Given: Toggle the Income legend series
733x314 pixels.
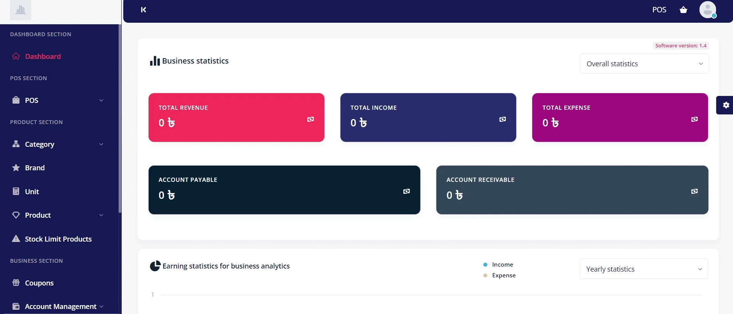Looking at the screenshot, I should (x=498, y=265).
